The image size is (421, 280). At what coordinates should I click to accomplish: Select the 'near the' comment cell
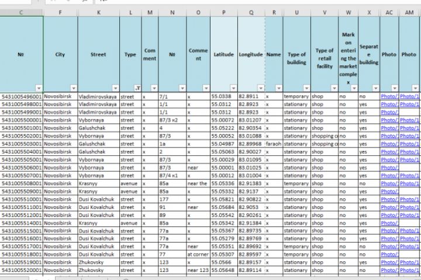(198, 184)
